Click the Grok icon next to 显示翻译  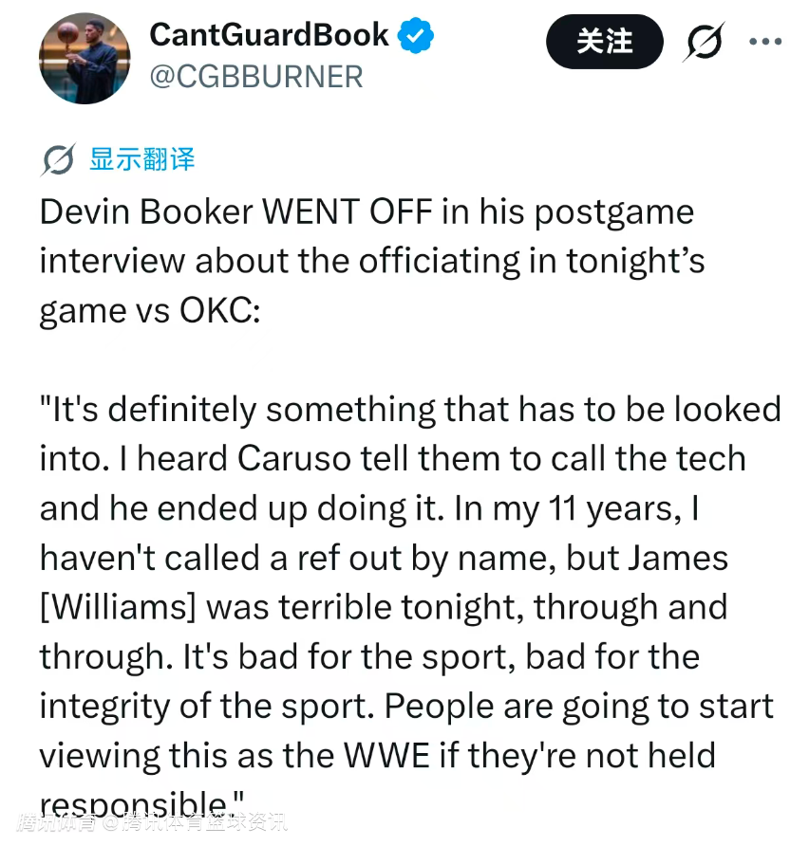point(58,160)
